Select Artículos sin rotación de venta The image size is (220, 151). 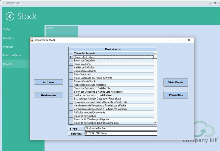coord(113,112)
